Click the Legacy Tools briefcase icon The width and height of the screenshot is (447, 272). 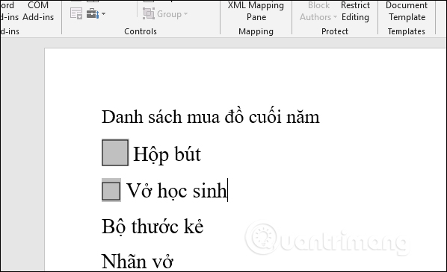93,13
